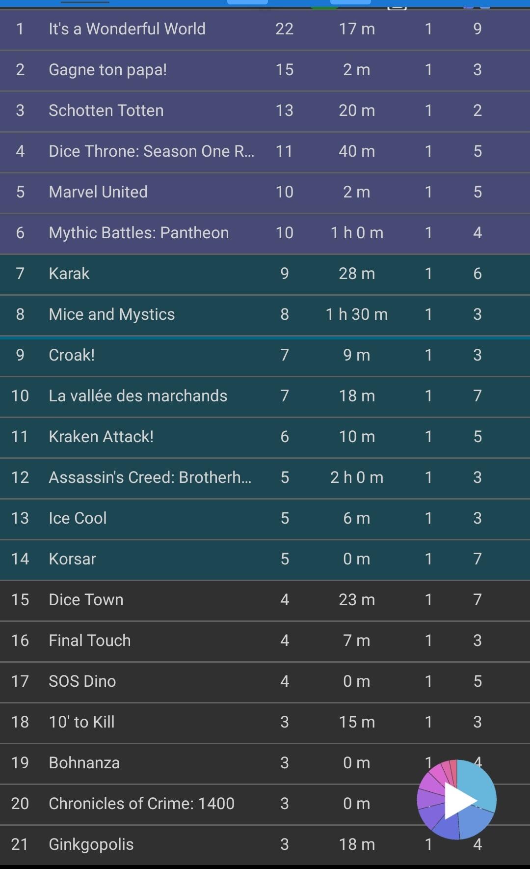Select the Gagne ton papa! entry
The image size is (530, 869).
pyautogui.click(x=265, y=70)
